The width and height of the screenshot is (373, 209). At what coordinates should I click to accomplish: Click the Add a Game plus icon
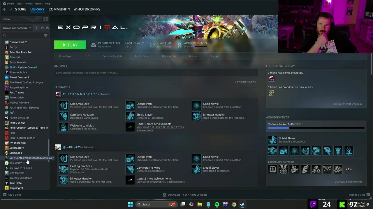pyautogui.click(x=4, y=195)
